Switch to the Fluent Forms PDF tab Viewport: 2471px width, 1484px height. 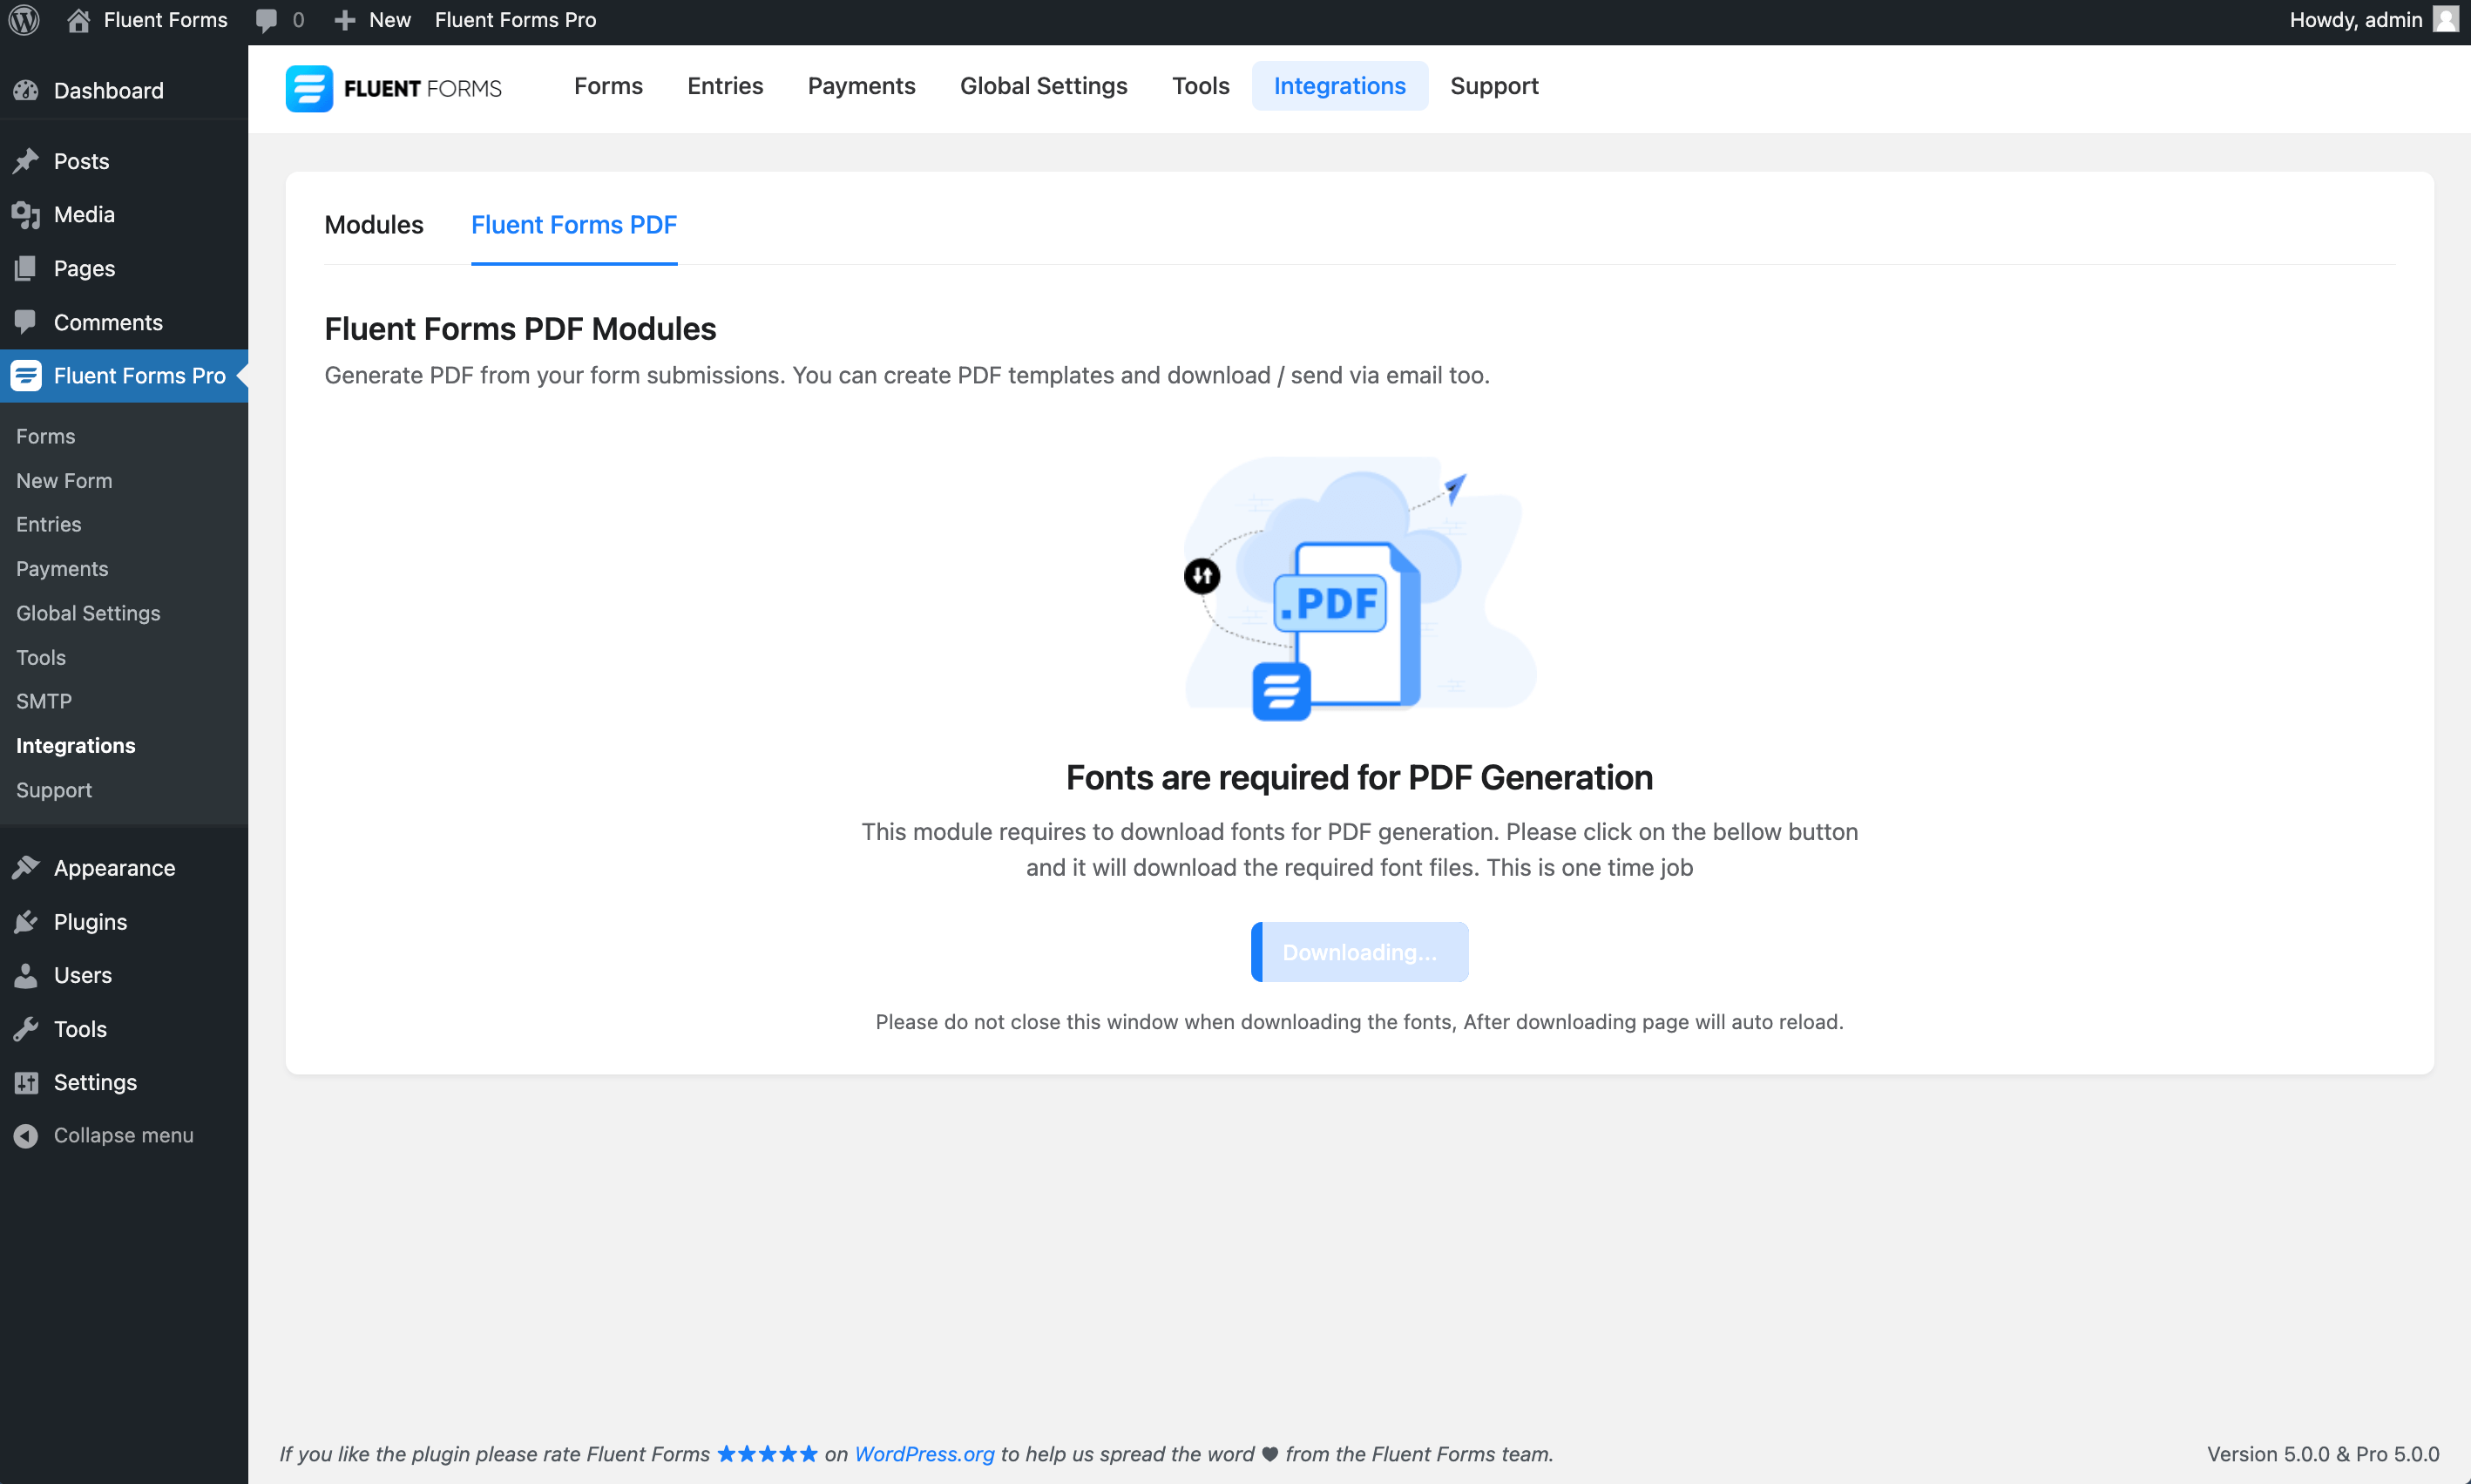(x=575, y=224)
